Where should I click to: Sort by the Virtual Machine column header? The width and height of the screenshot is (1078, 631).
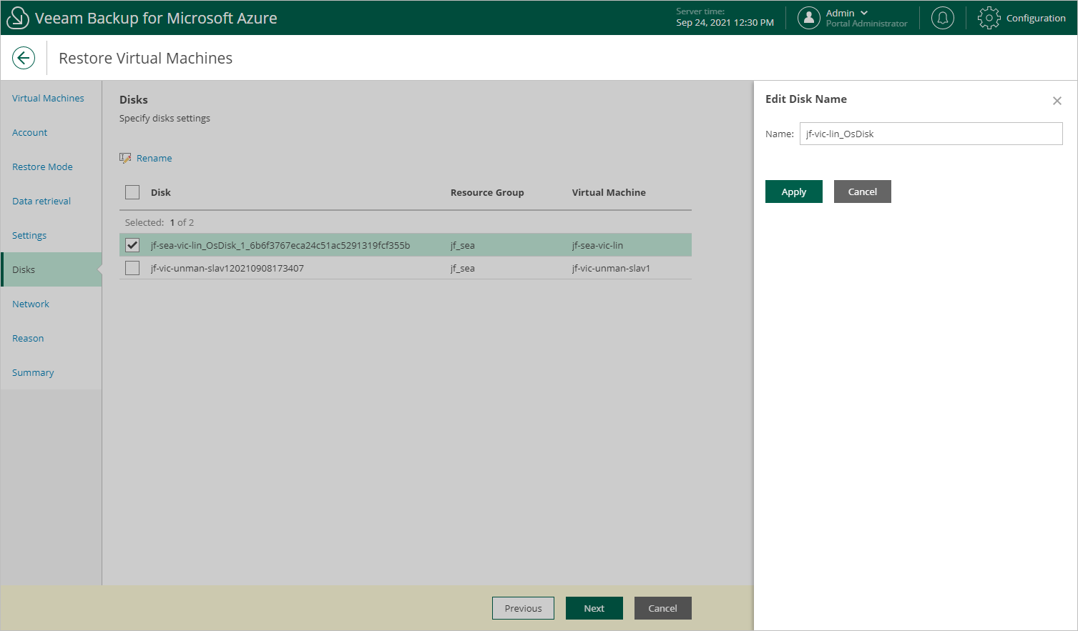(x=609, y=192)
